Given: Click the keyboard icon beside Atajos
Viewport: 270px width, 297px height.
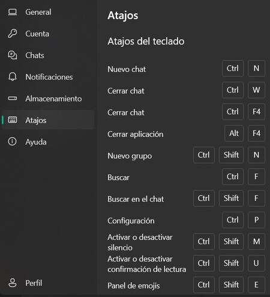Looking at the screenshot, I should [x=13, y=120].
